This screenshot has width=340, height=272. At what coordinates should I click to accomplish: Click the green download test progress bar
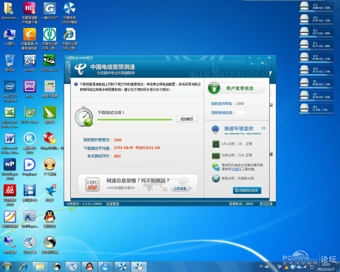point(135,119)
